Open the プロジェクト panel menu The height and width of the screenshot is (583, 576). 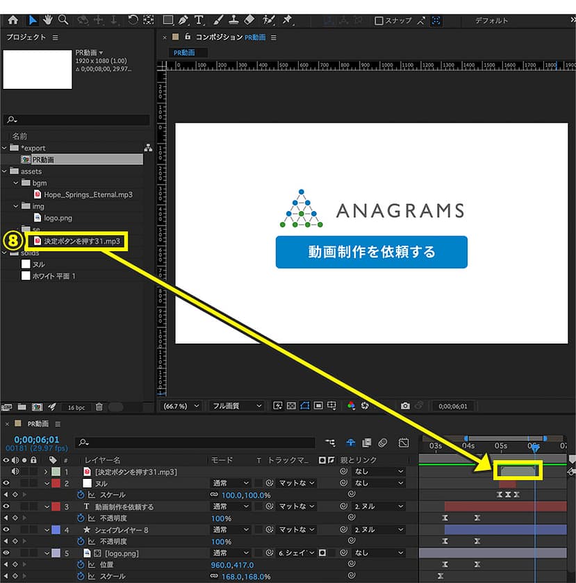[56, 37]
